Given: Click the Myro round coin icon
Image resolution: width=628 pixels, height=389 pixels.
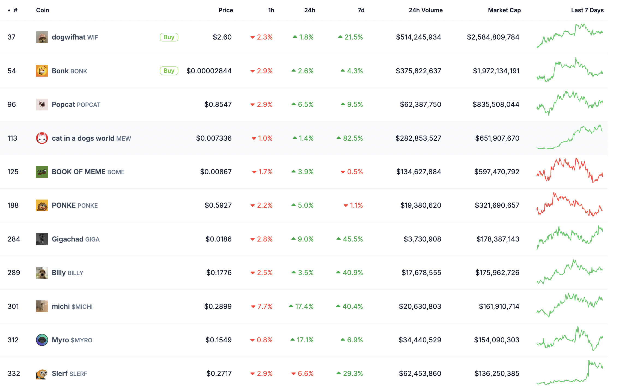Looking at the screenshot, I should pyautogui.click(x=42, y=340).
